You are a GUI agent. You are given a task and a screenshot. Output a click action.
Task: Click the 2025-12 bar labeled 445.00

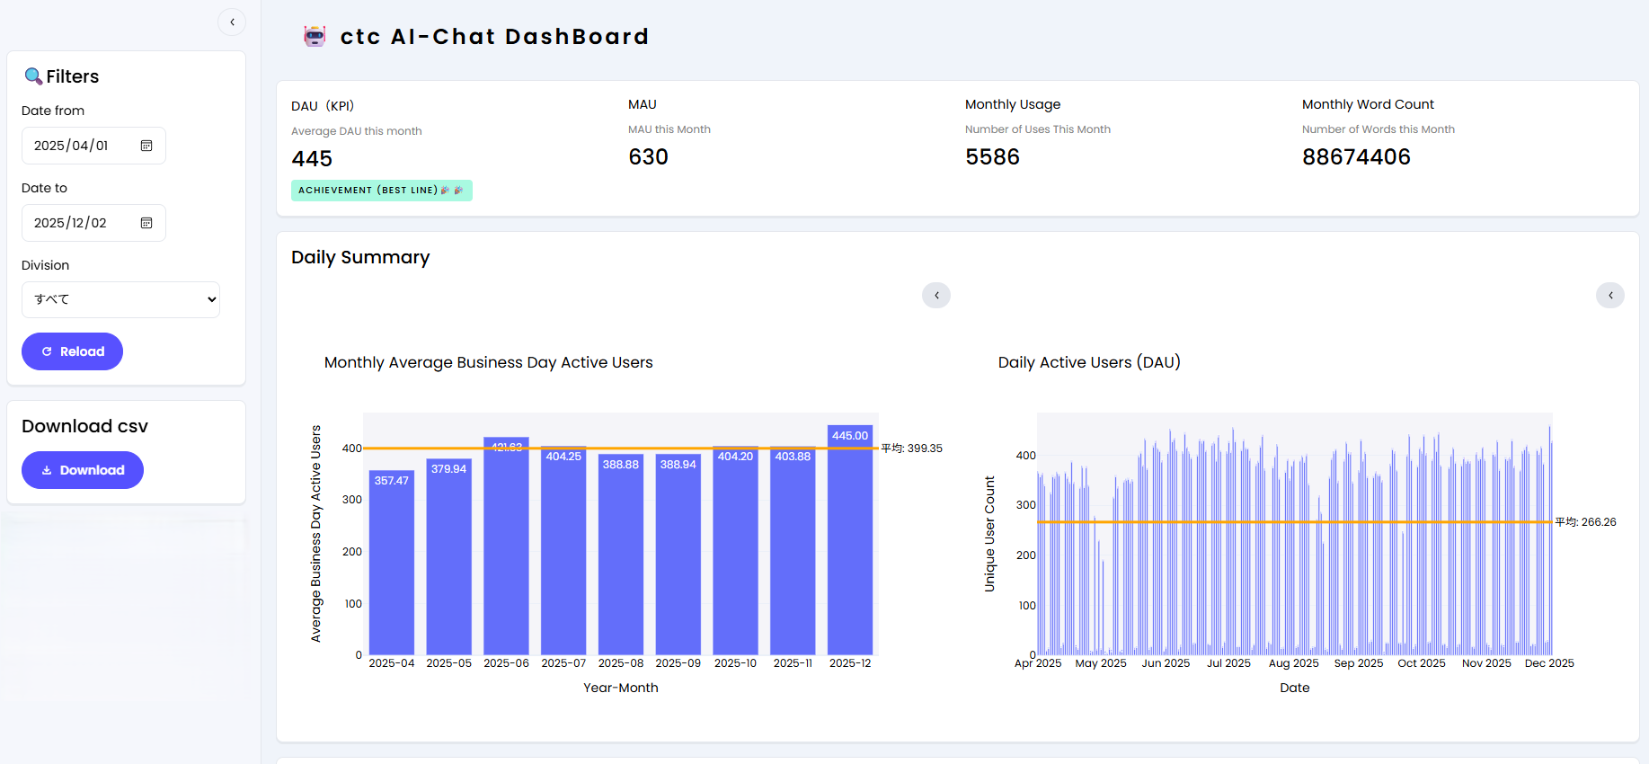coord(850,540)
